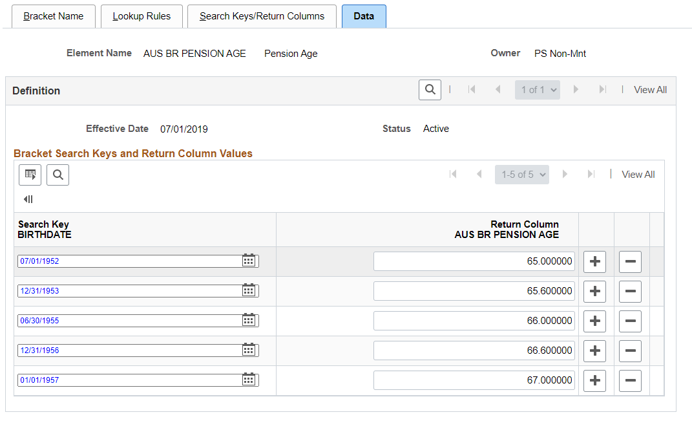692x421 pixels.
Task: Delete the row with value 67.000000
Action: pos(630,380)
